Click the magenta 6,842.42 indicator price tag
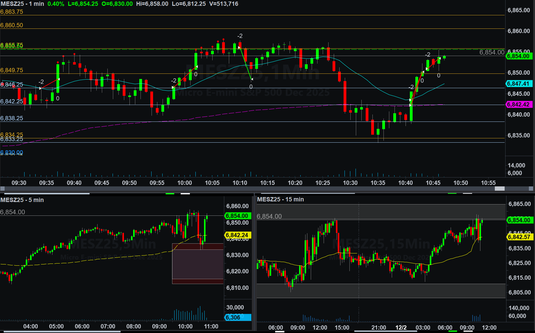This screenshot has height=333, width=535. coord(518,104)
